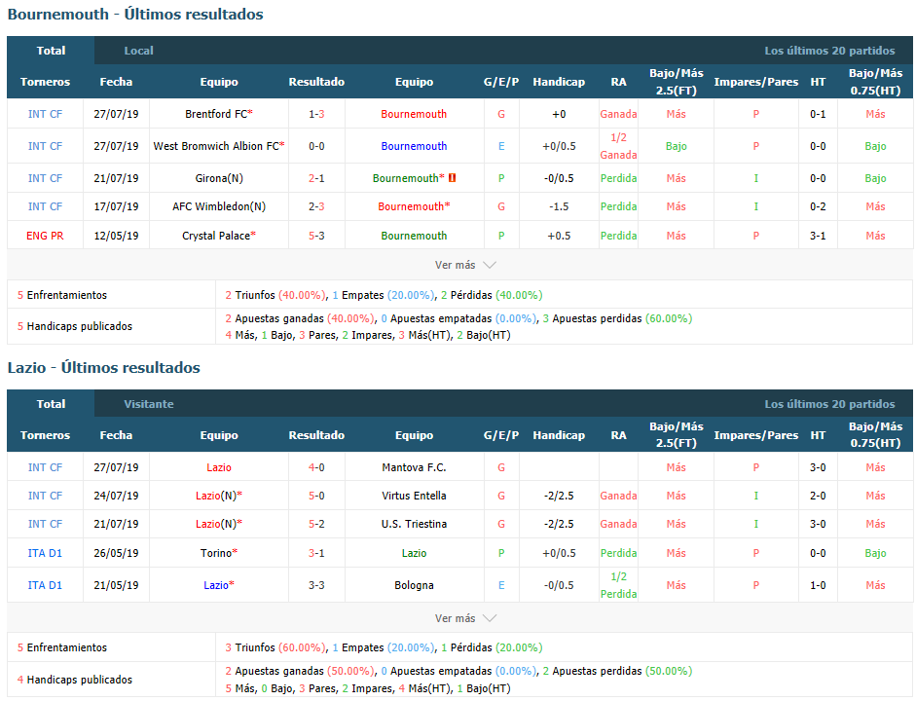916x701 pixels.
Task: Click the 3-3 result of Bologna match
Action: coord(316,585)
